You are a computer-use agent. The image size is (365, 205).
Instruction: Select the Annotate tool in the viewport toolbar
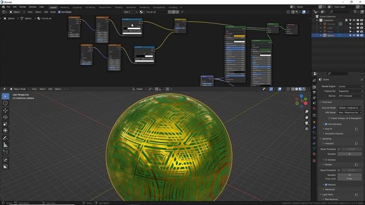point(5,138)
